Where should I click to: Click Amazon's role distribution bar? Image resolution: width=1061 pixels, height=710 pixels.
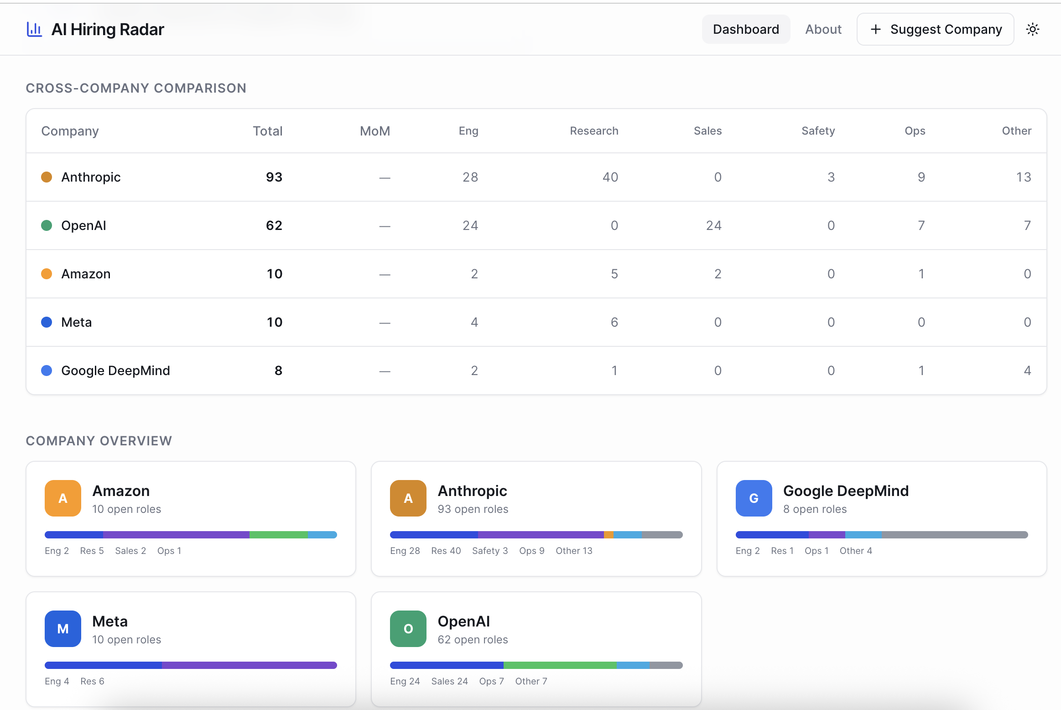191,534
